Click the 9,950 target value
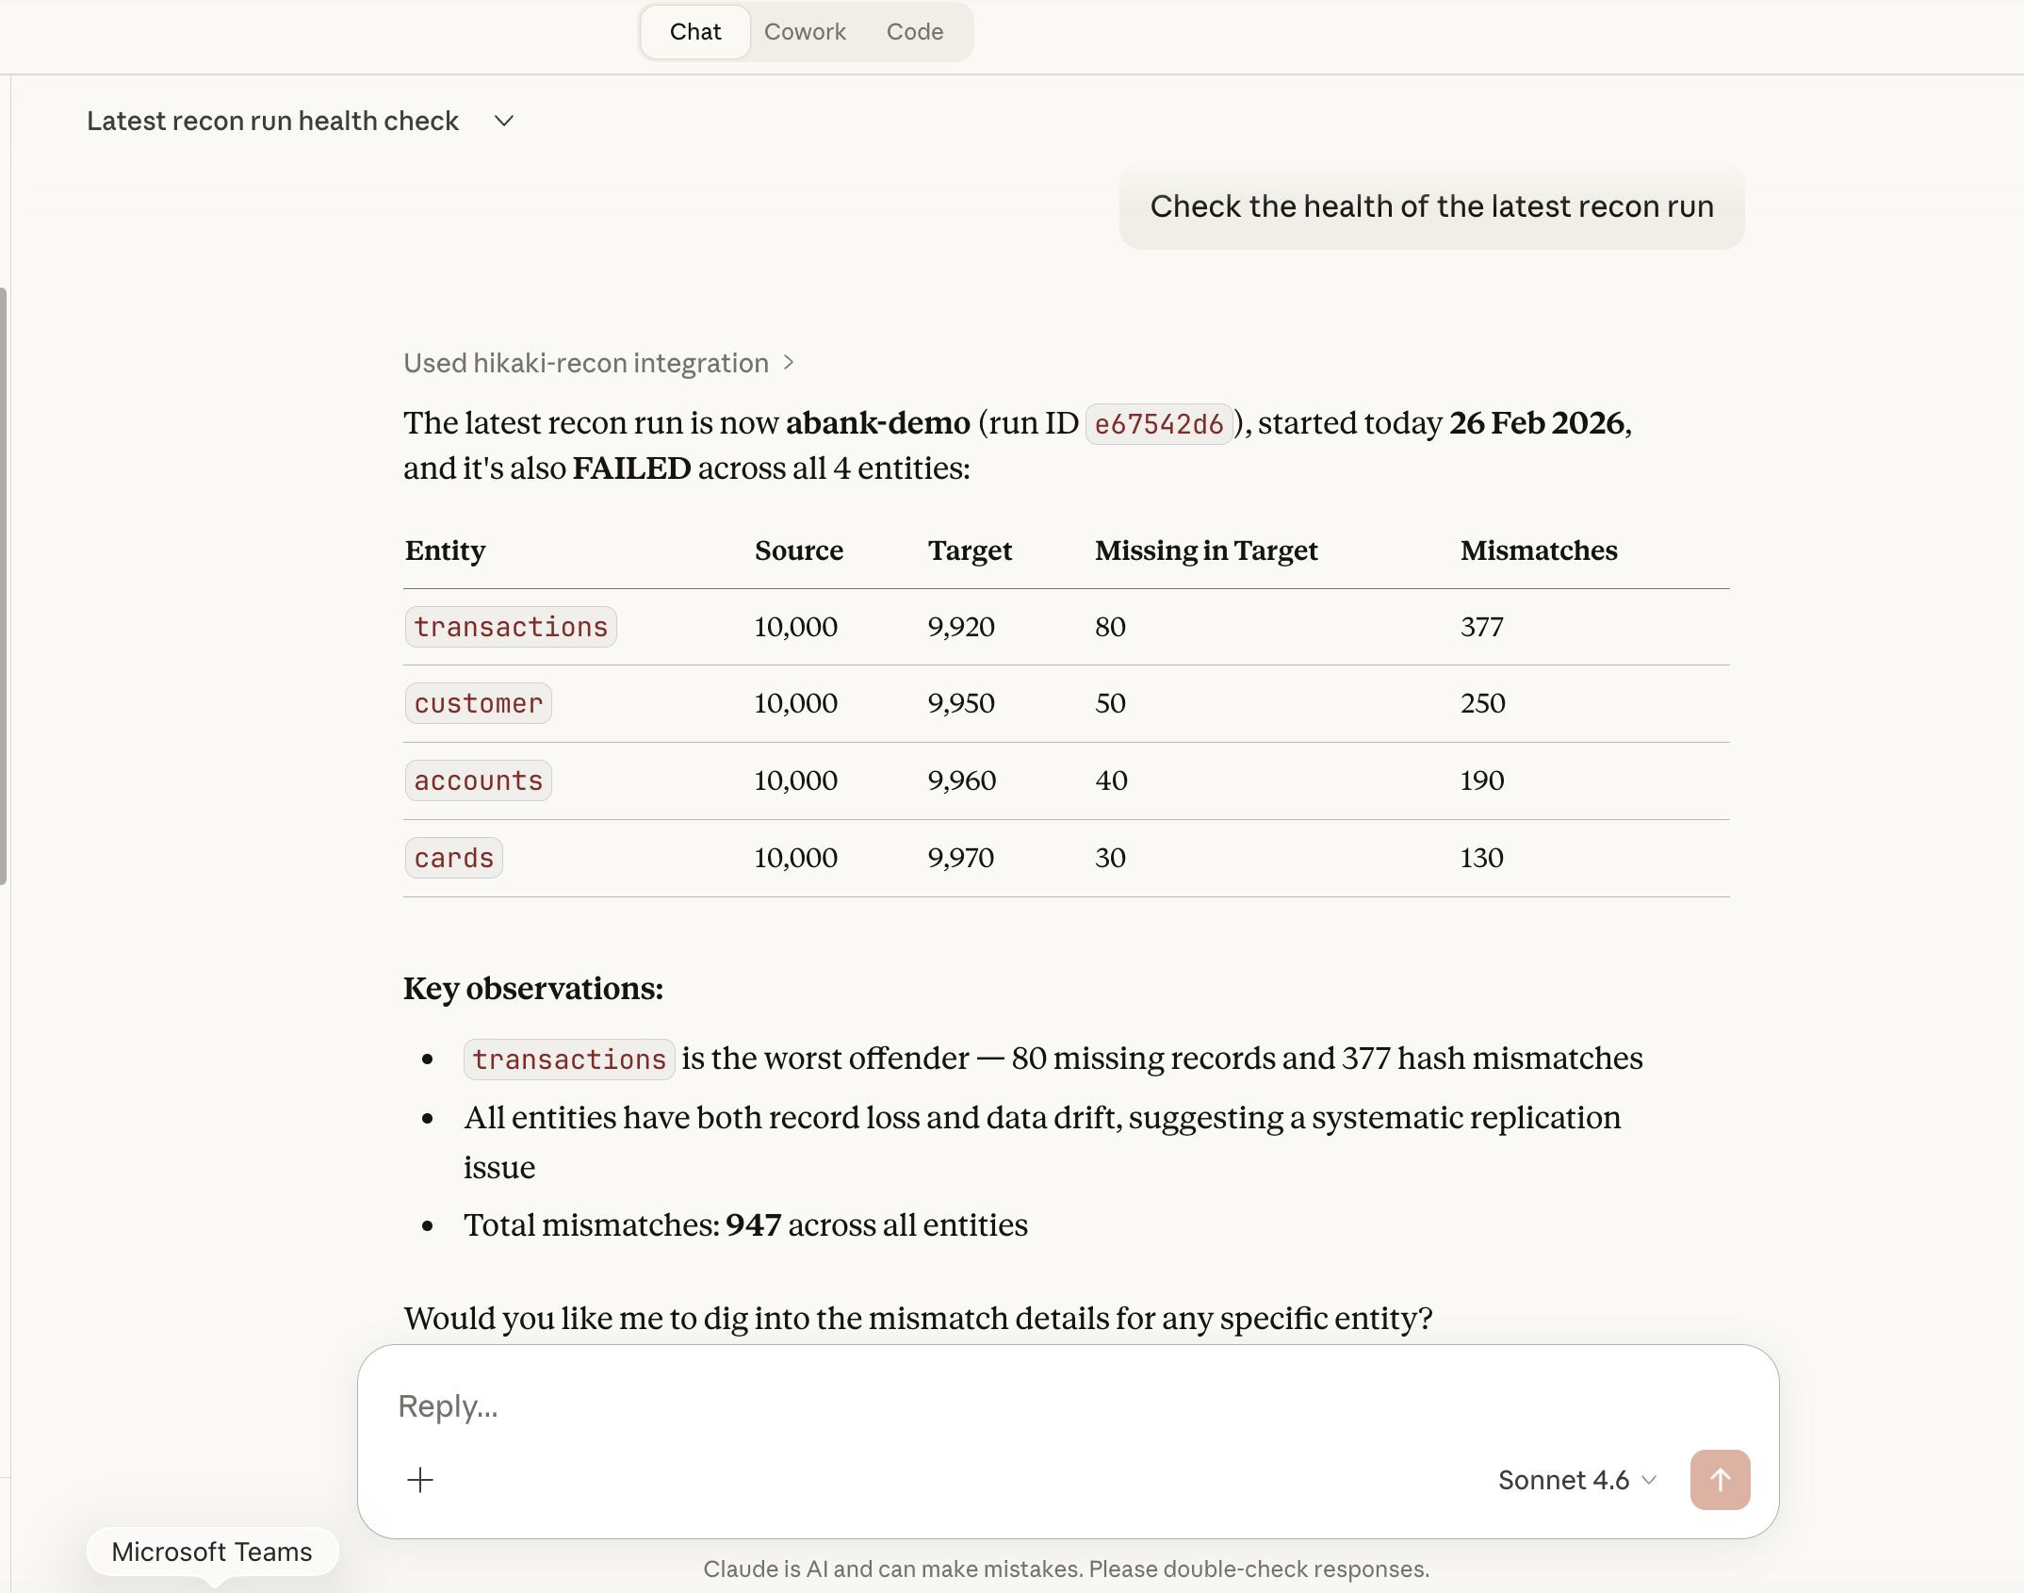 click(x=961, y=703)
